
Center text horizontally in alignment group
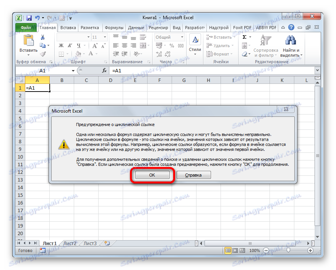[125, 46]
